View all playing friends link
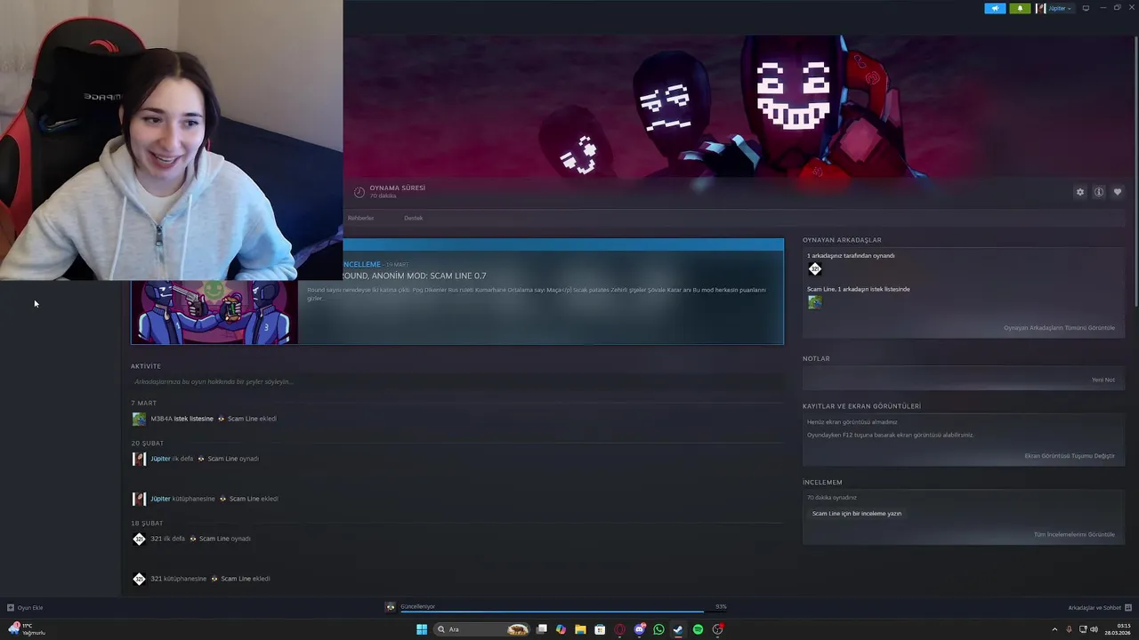This screenshot has height=640, width=1139. coord(1059,328)
